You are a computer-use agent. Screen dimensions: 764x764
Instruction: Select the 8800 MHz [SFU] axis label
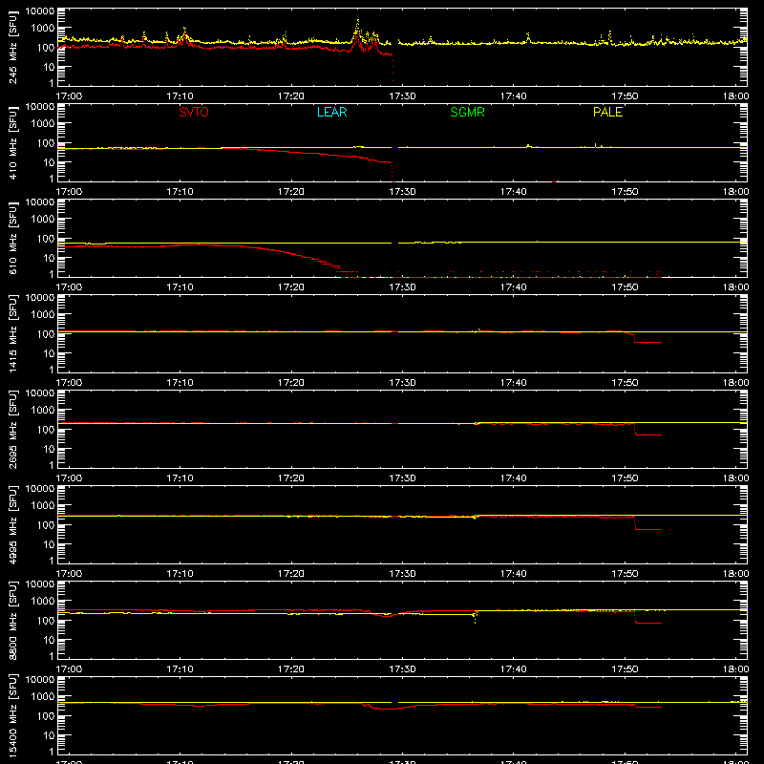coord(12,620)
